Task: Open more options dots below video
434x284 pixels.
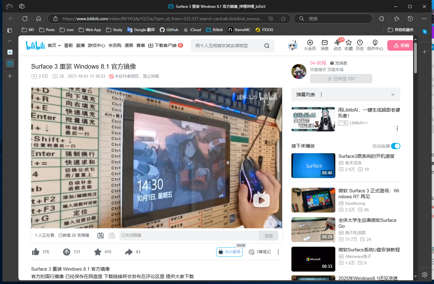Action: tap(278, 252)
